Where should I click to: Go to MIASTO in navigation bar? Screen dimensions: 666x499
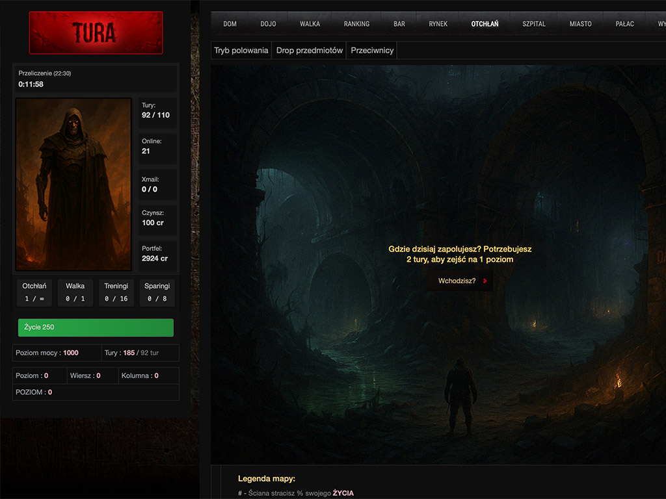(580, 24)
